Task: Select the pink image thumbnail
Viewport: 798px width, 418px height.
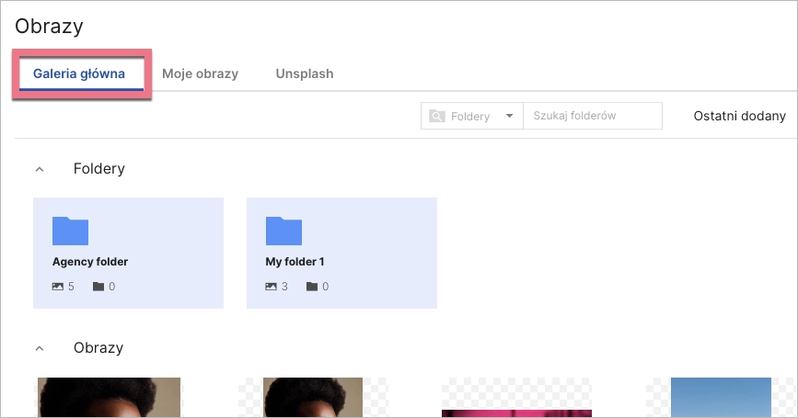Action: point(515,410)
